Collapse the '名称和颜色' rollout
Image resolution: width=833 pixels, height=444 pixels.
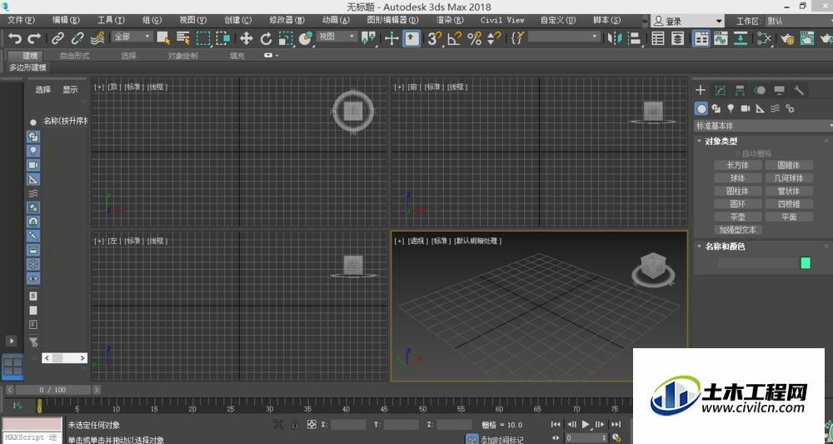pyautogui.click(x=725, y=247)
